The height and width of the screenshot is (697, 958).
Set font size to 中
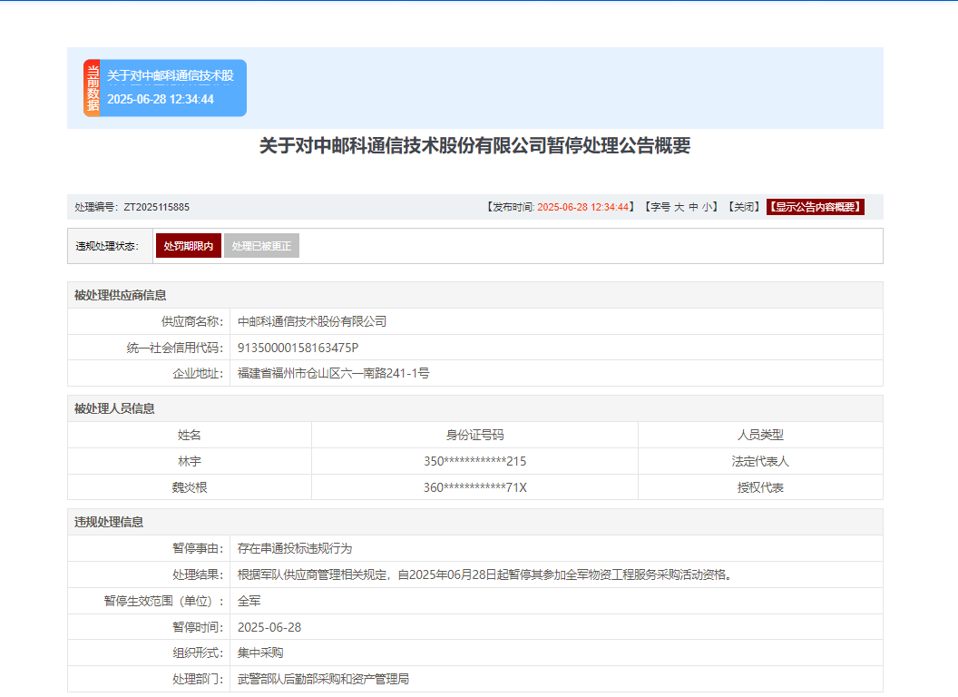click(x=693, y=207)
